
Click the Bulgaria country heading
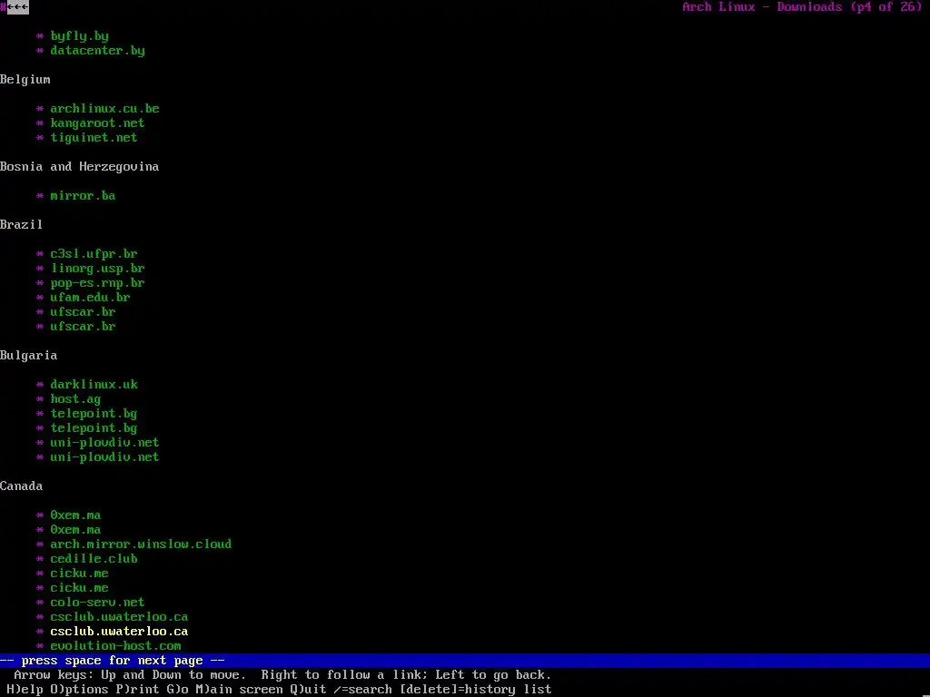click(x=28, y=356)
